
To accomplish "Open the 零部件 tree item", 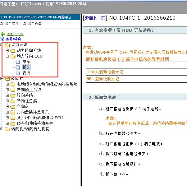I will (28, 62).
